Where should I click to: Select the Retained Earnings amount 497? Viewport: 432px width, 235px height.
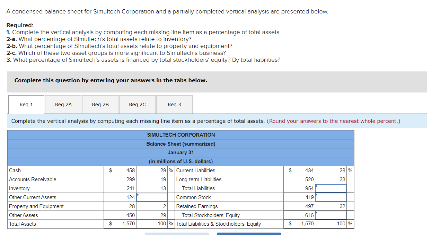click(309, 206)
